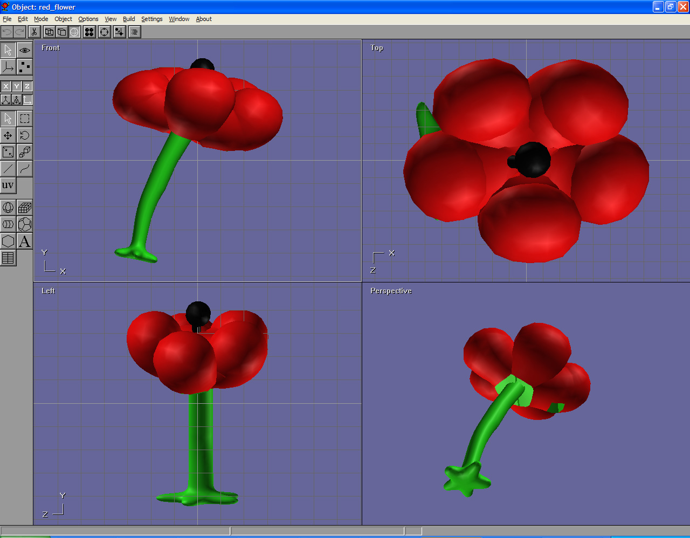Pick the Drag Select rectangle tool
The height and width of the screenshot is (538, 690).
25,119
